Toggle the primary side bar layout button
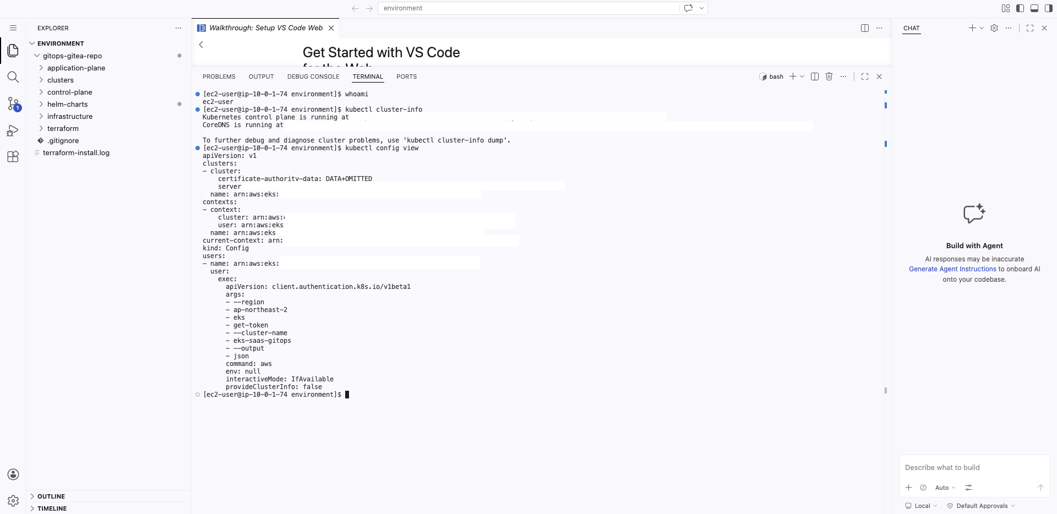The width and height of the screenshot is (1057, 514). 1020,8
